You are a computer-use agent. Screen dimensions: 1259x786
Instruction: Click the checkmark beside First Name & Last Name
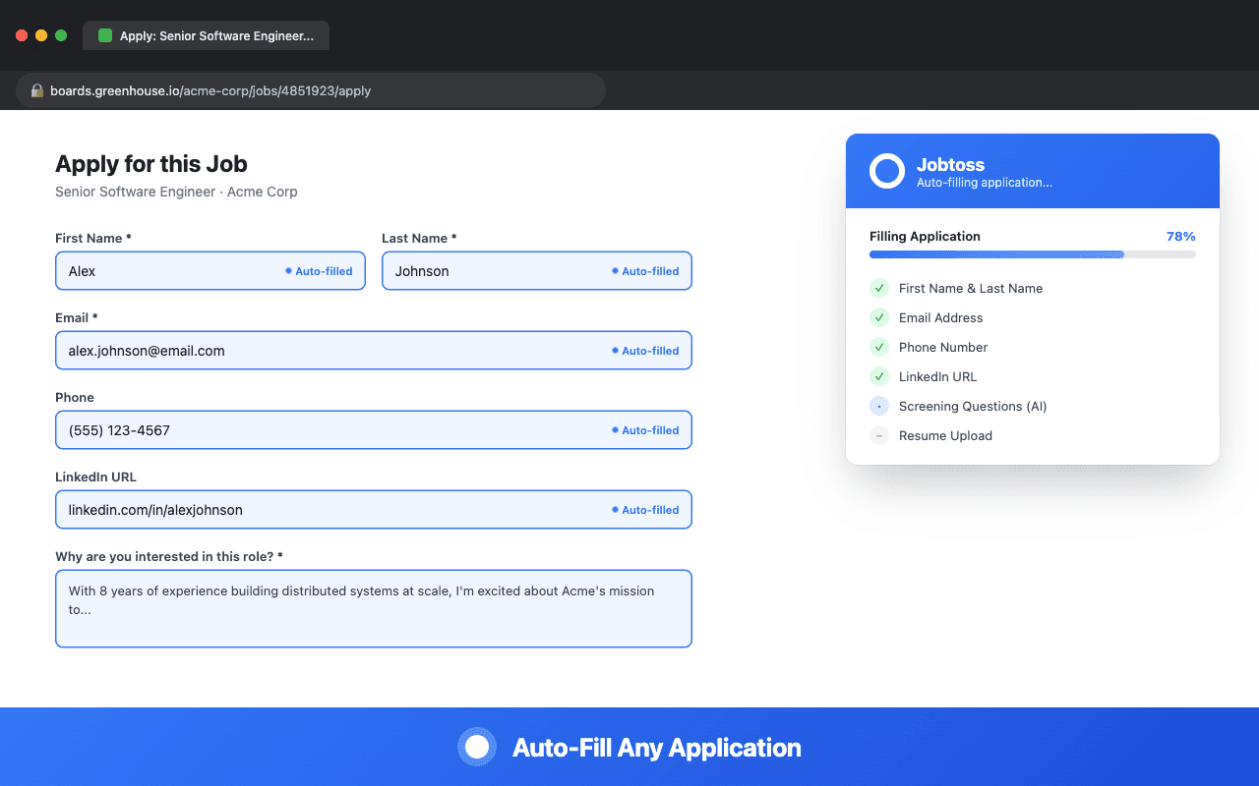pyautogui.click(x=879, y=288)
